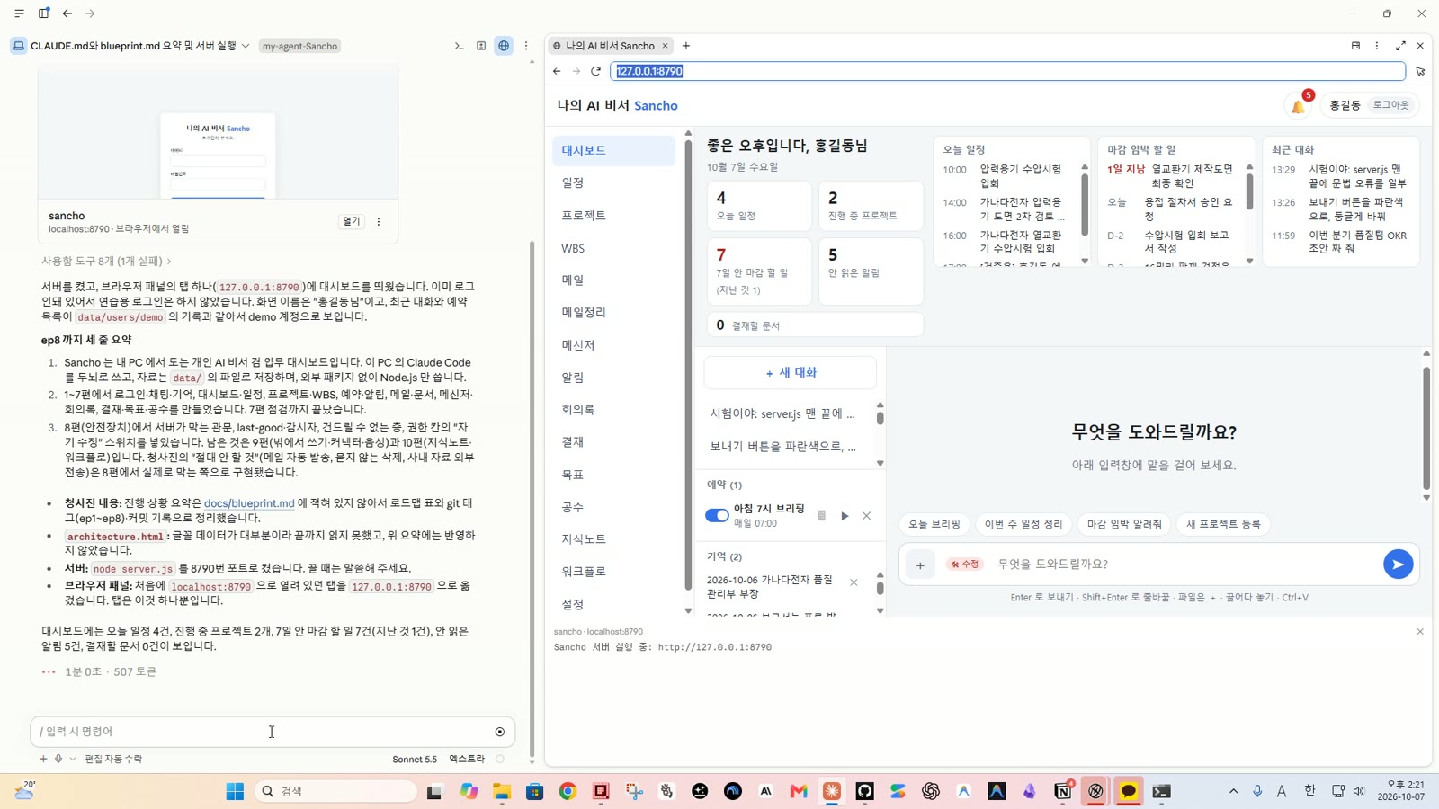Send the chat message with the blue arrow
Viewport: 1439px width, 809px height.
coord(1398,565)
